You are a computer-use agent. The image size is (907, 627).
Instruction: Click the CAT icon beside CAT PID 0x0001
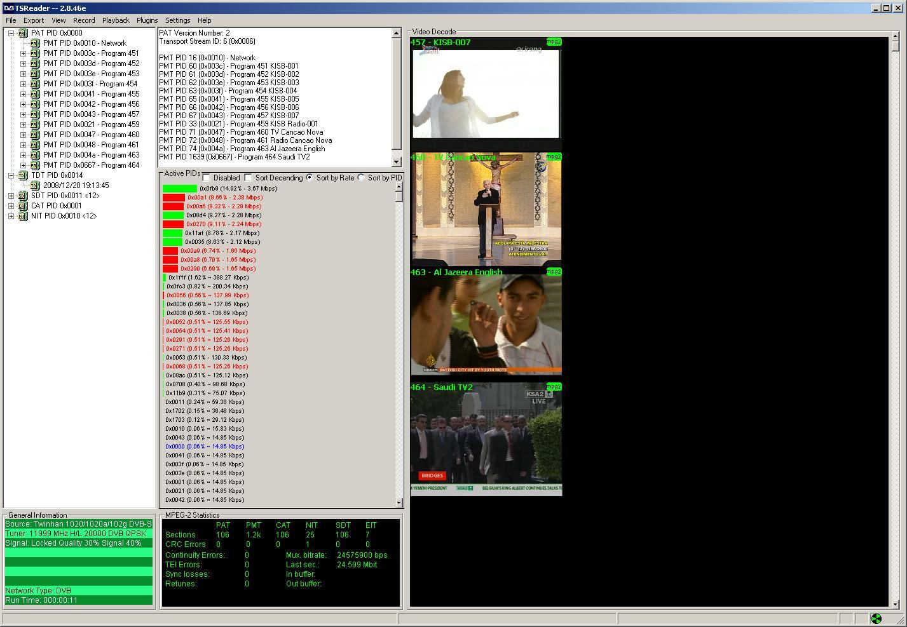click(23, 206)
